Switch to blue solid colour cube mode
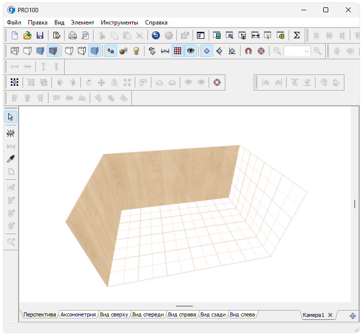 pos(40,51)
